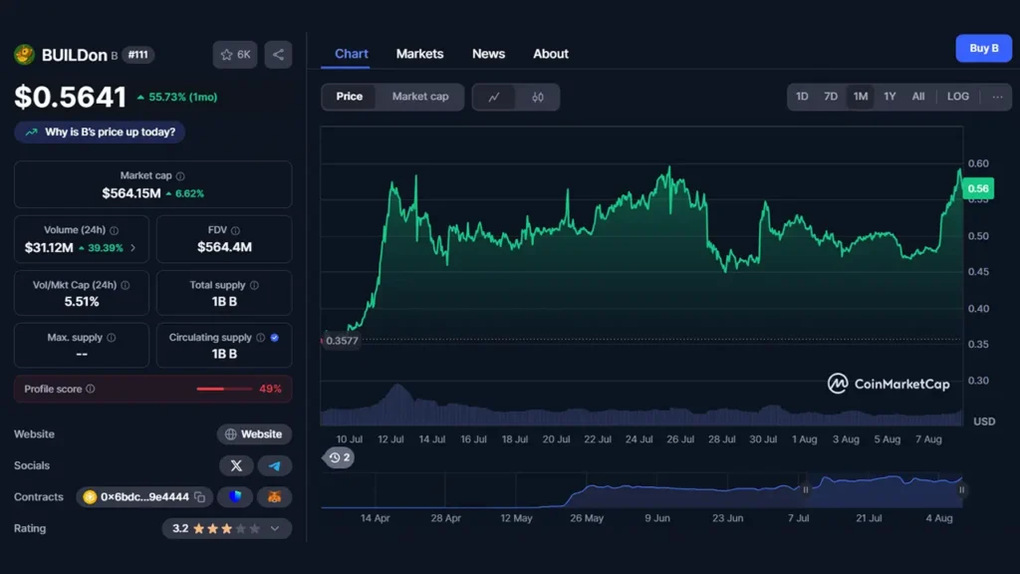Select the 7D time range
The width and height of the screenshot is (1020, 574).
(831, 97)
